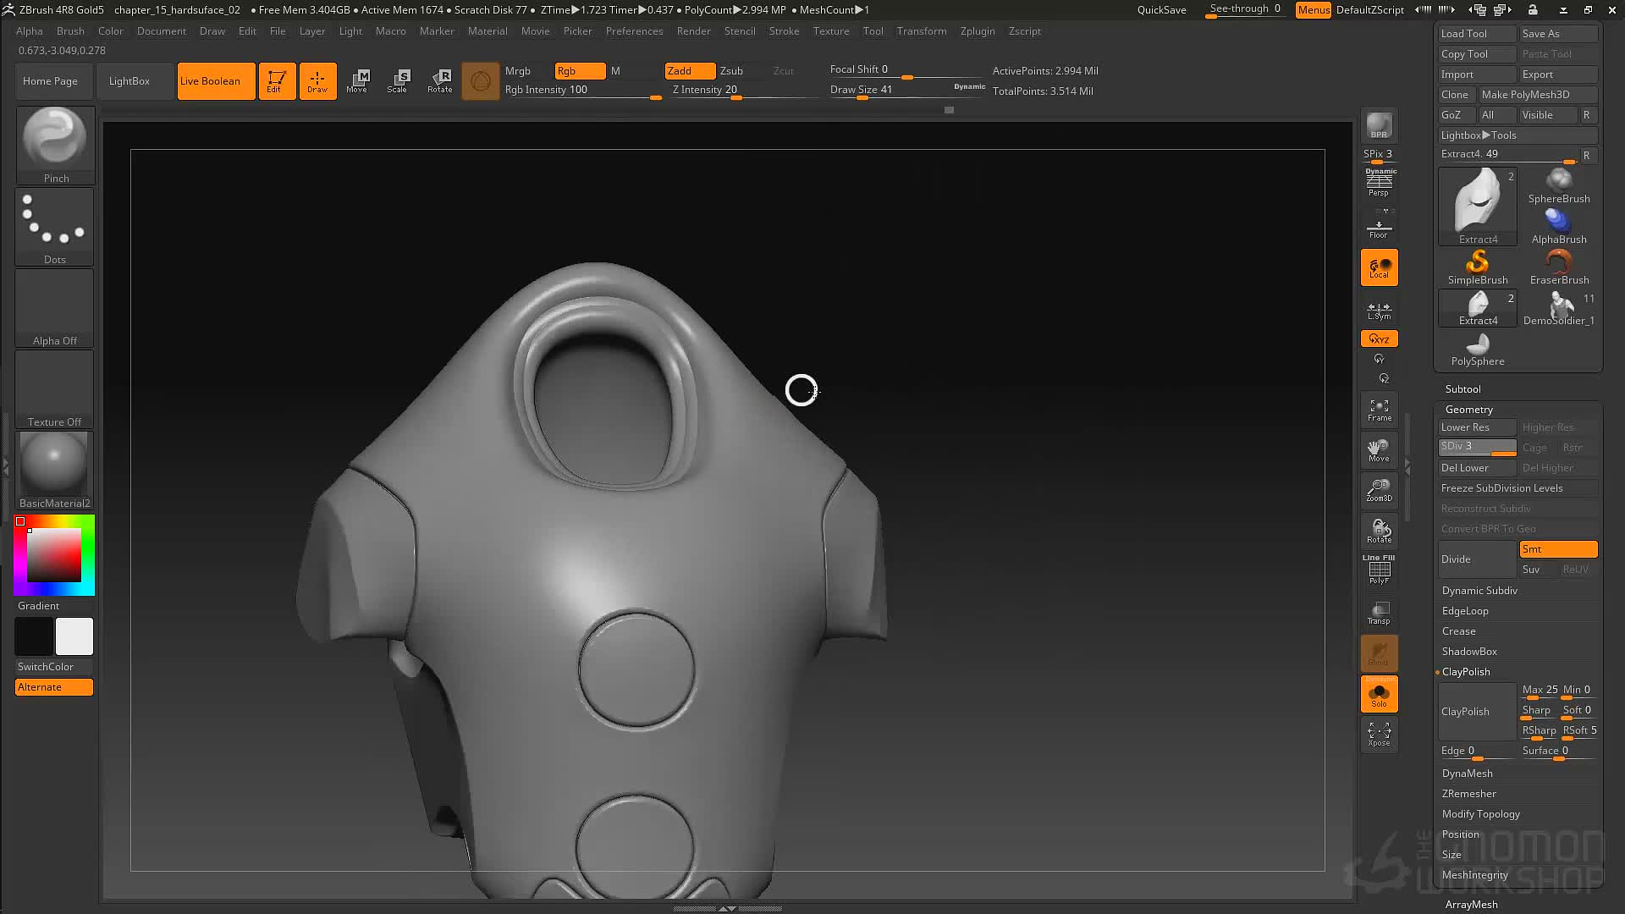The image size is (1625, 914).
Task: Toggle the Smt smoothing option
Action: tap(1558, 549)
